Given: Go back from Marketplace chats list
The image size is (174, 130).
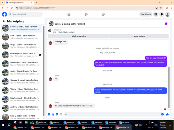Looking at the screenshot, I should point(4,21).
